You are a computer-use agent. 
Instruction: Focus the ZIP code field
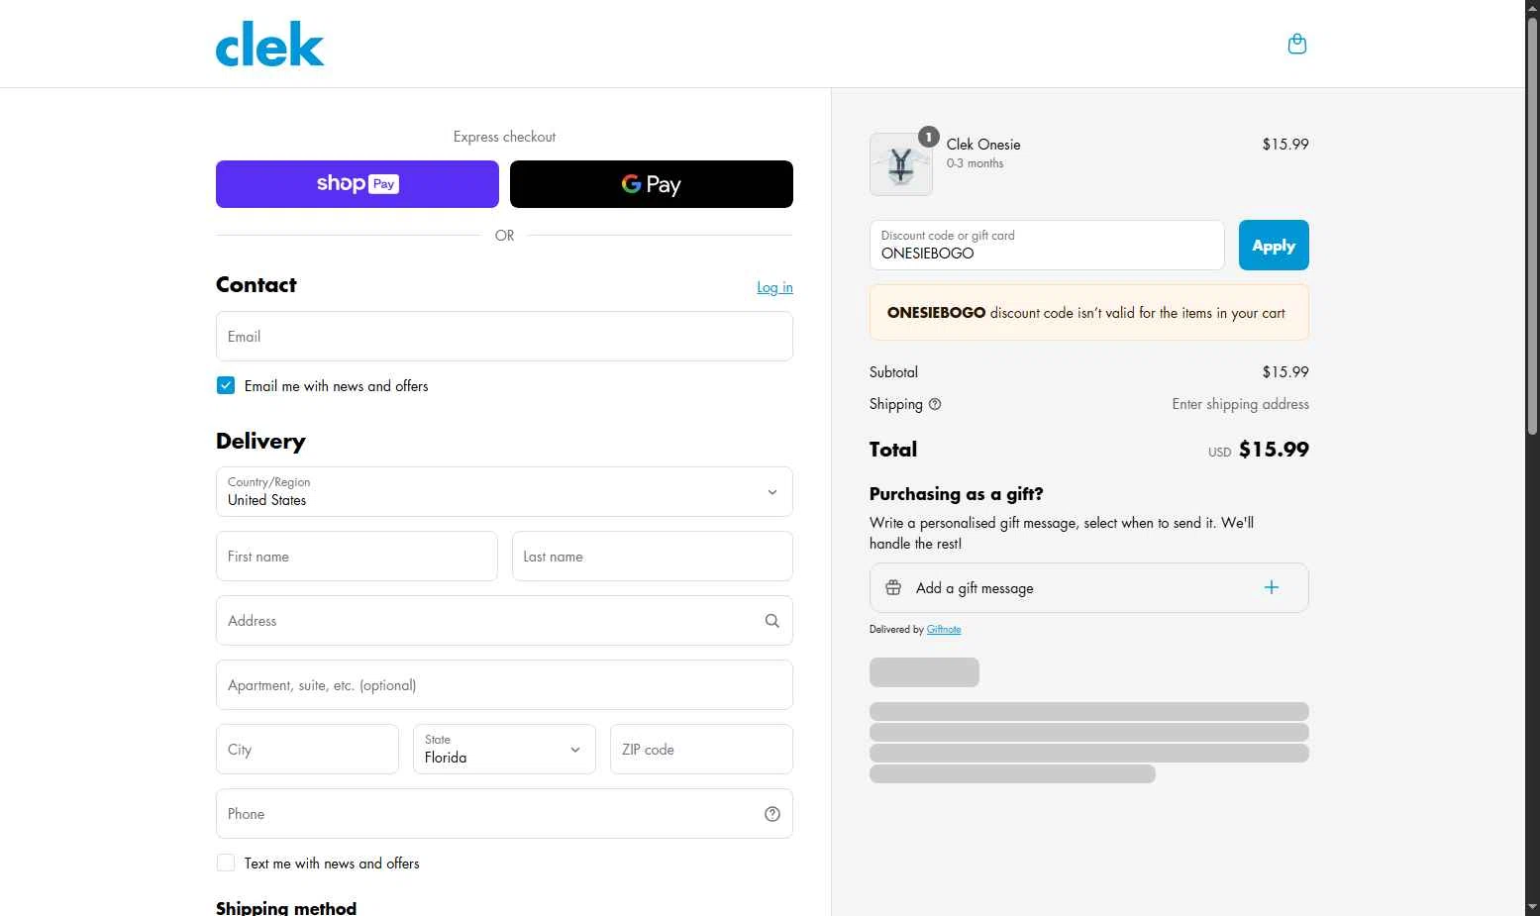701,750
